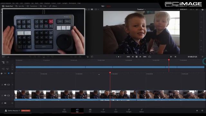Open the Effects panel
The width and height of the screenshot is (206, 116).
tap(53, 6)
